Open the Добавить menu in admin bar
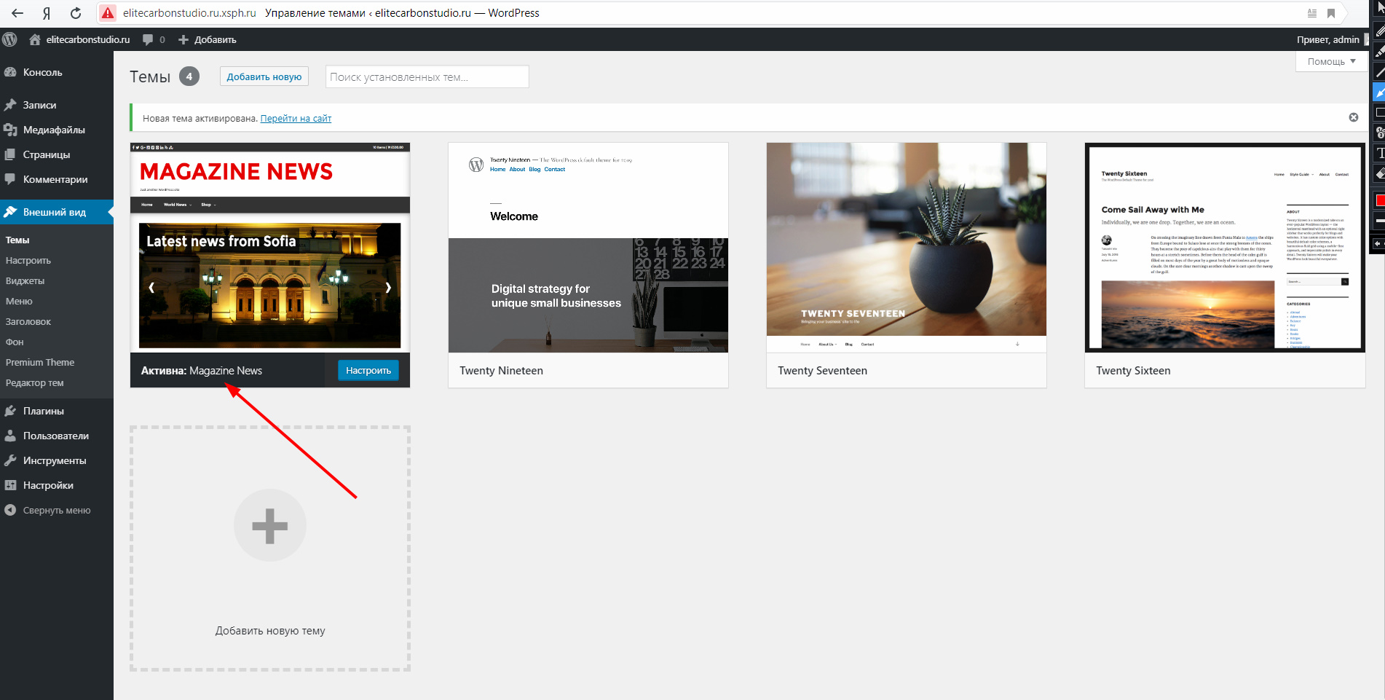The image size is (1385, 700). (208, 39)
